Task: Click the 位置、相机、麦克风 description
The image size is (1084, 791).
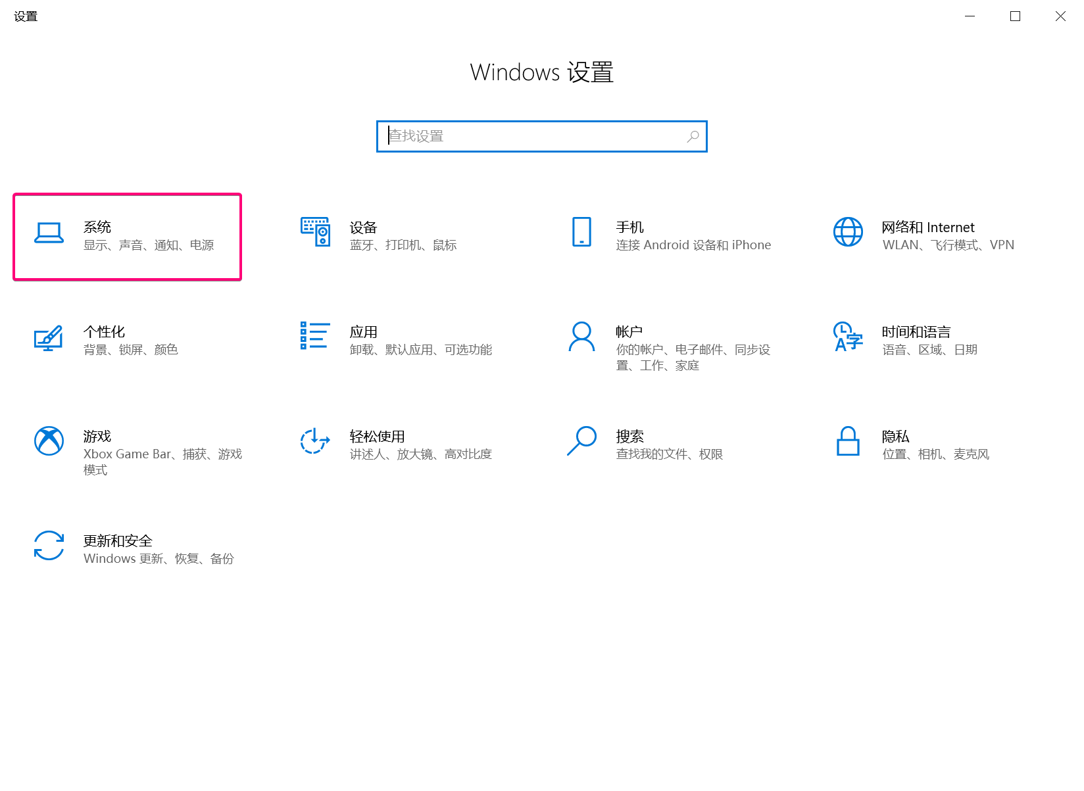Action: (936, 454)
